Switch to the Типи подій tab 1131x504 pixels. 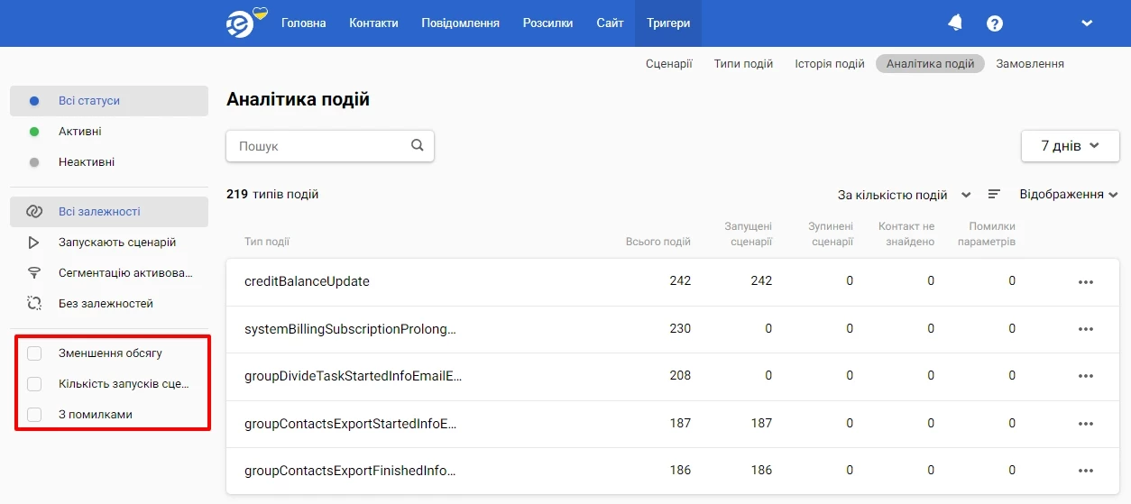click(743, 64)
